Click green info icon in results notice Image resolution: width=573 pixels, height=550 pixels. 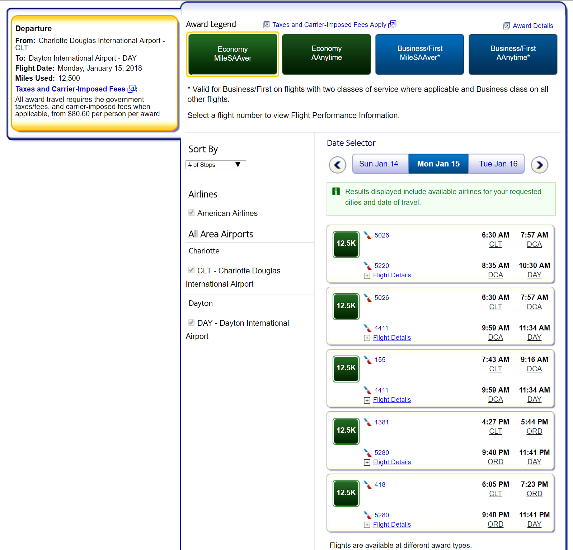point(336,192)
